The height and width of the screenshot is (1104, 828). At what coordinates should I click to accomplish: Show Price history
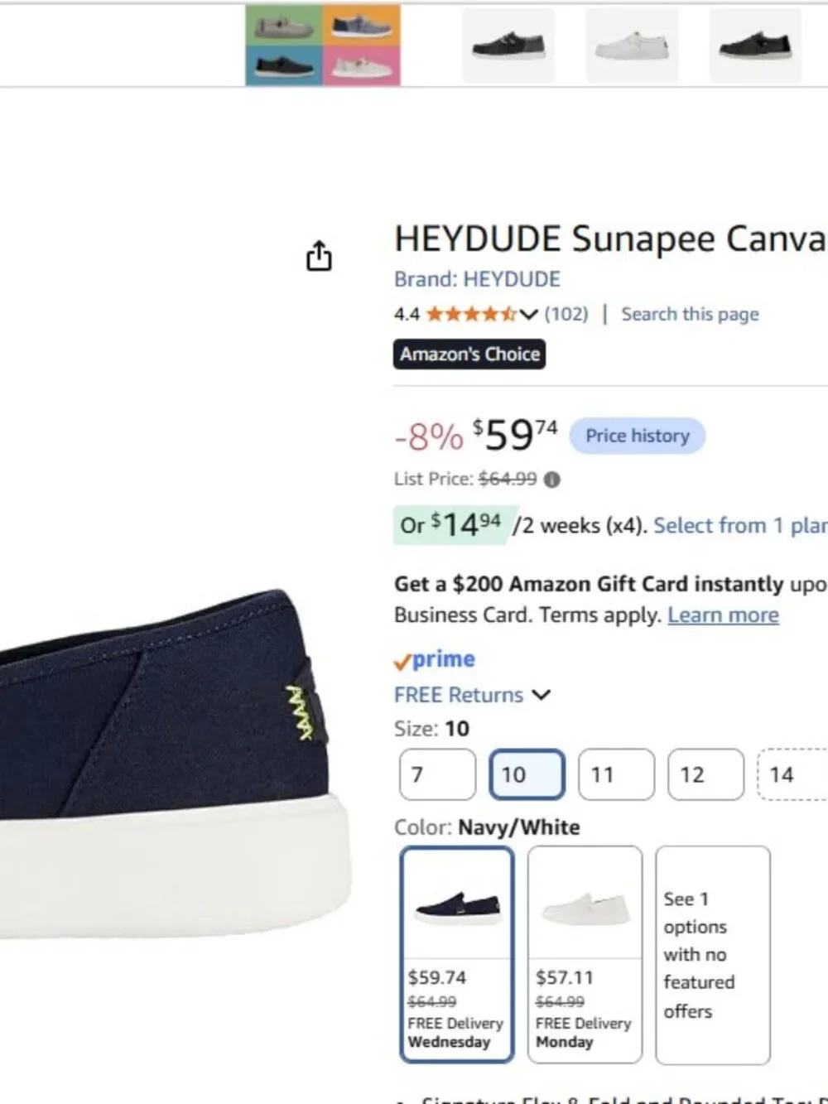pyautogui.click(x=637, y=436)
